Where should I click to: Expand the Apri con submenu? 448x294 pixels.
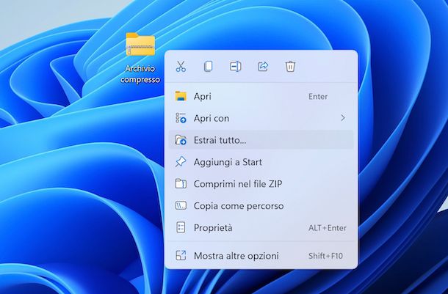[261, 118]
